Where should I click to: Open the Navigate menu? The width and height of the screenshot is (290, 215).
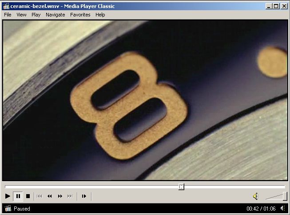(56, 15)
